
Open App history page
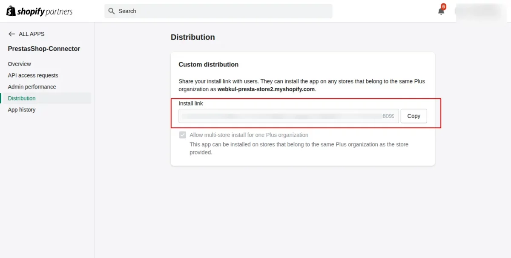[22, 110]
